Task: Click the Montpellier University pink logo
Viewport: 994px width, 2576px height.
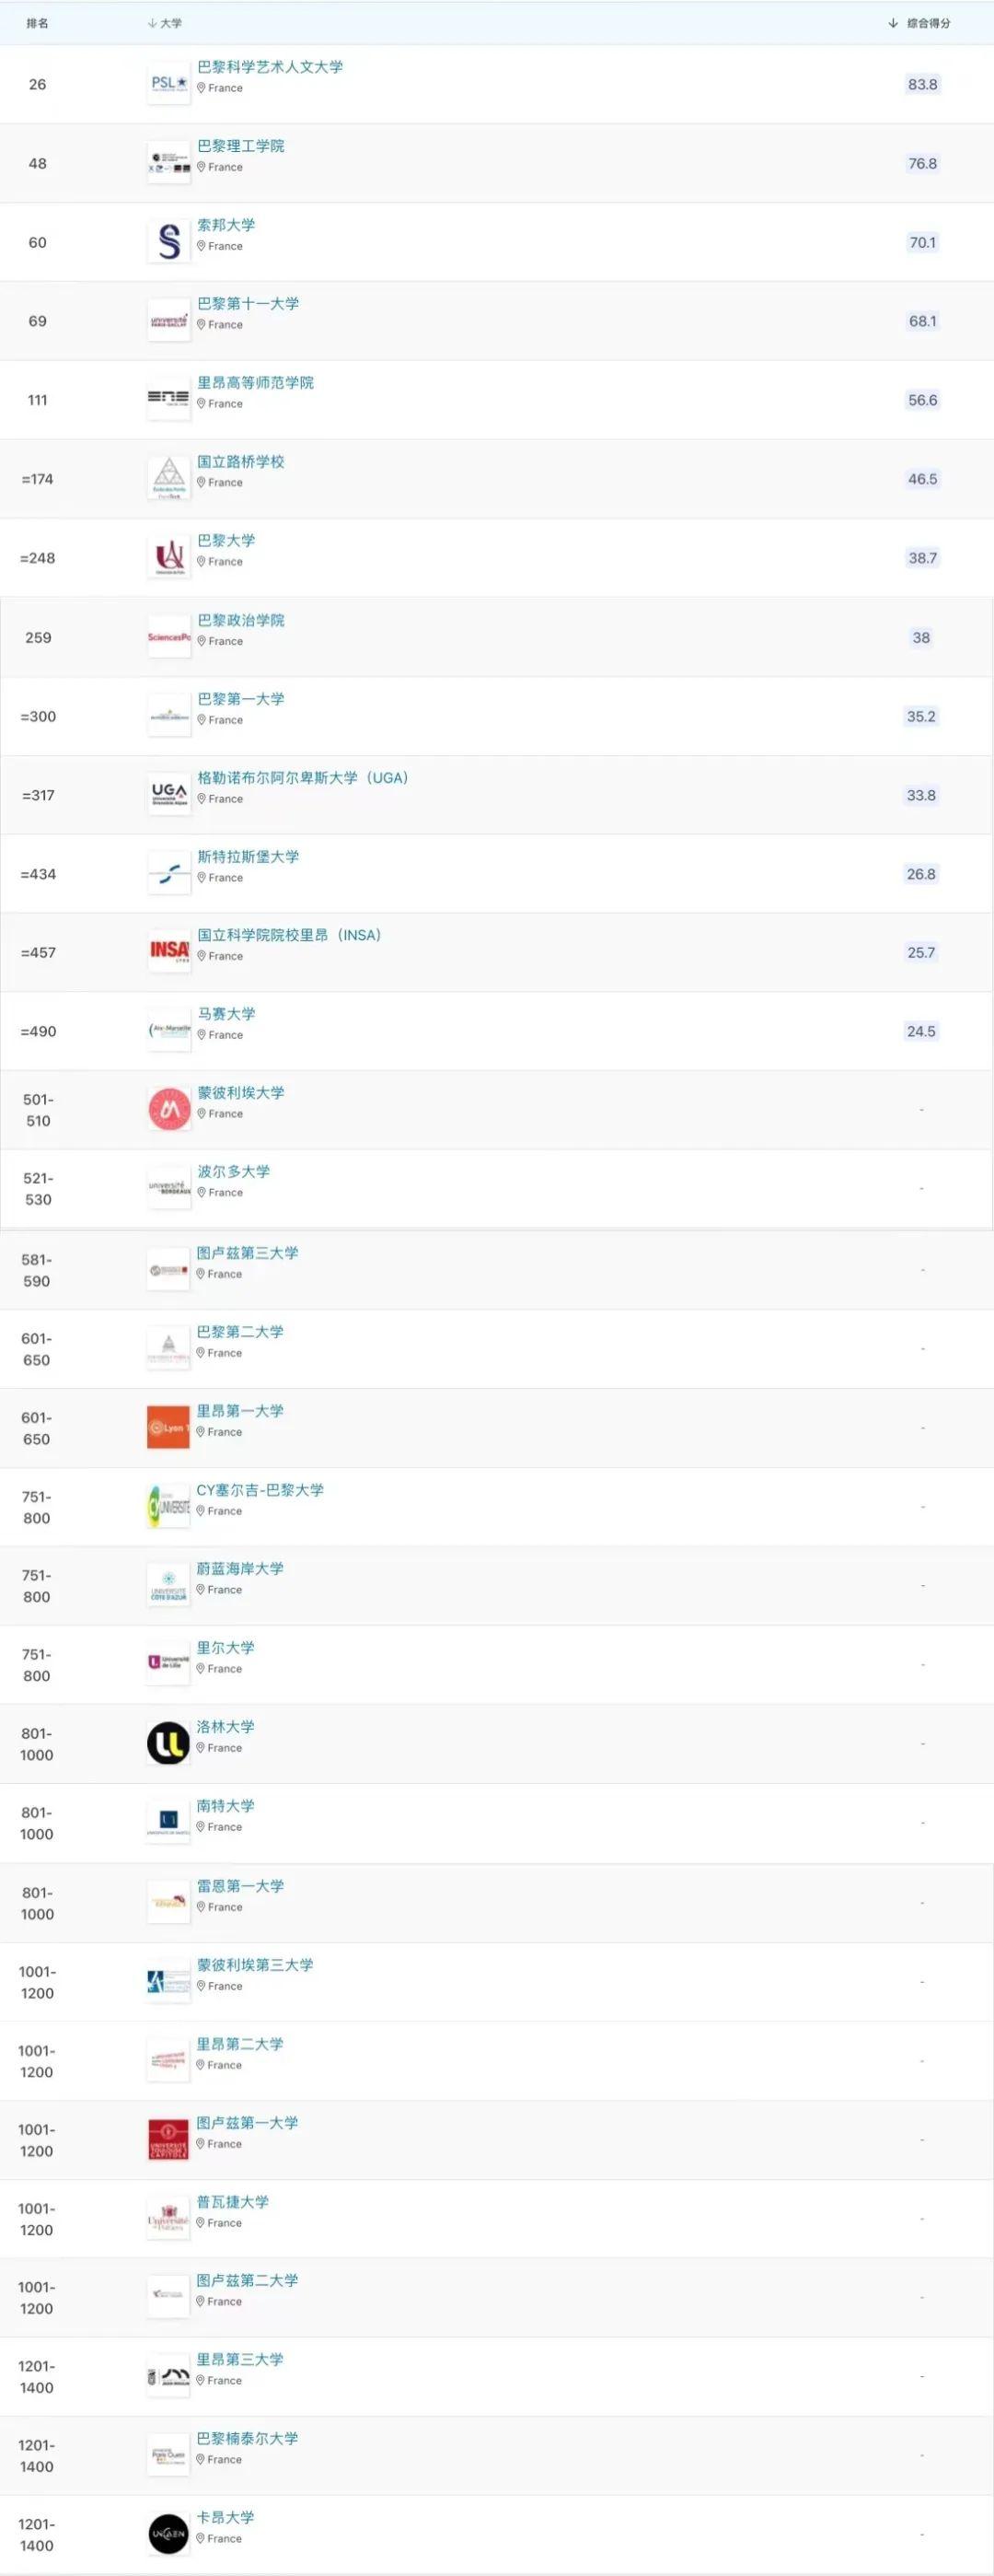Action: click(168, 1110)
